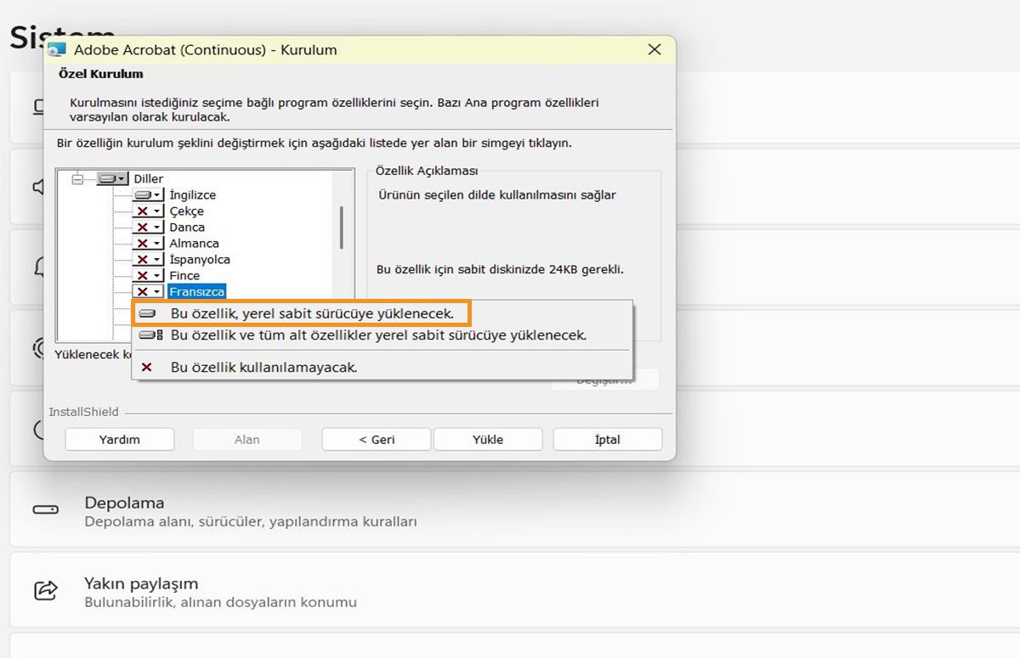Viewport: 1020px width, 658px height.
Task: Collapse the Diller tree node
Action: (x=78, y=179)
